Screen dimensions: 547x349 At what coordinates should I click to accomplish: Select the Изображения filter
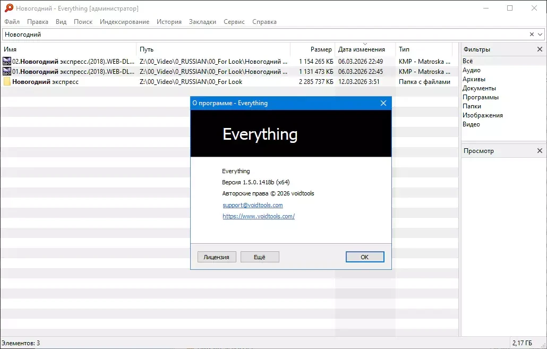tap(482, 115)
